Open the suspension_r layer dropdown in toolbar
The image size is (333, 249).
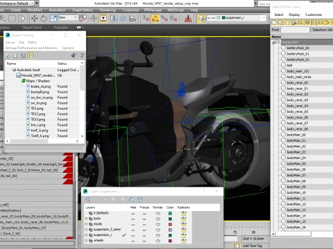click(264, 18)
